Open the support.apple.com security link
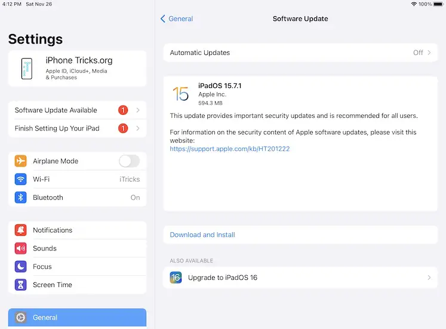 (x=229, y=148)
